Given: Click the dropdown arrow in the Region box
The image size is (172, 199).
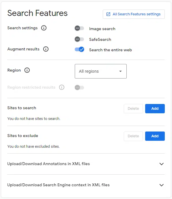Looking at the screenshot, I should point(121,71).
